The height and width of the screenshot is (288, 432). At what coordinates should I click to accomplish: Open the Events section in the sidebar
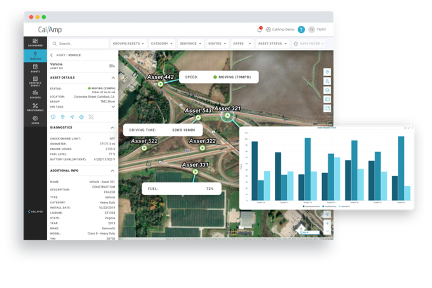point(35,68)
